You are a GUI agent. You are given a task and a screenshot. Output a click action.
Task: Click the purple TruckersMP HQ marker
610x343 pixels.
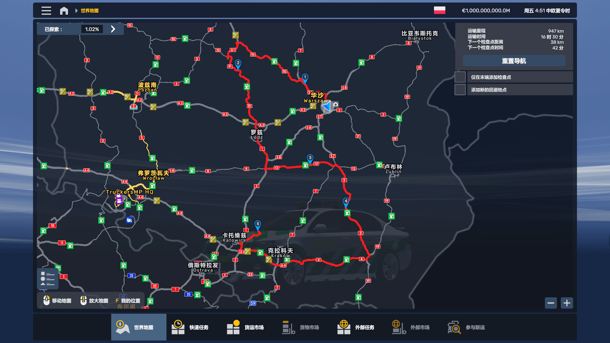119,201
